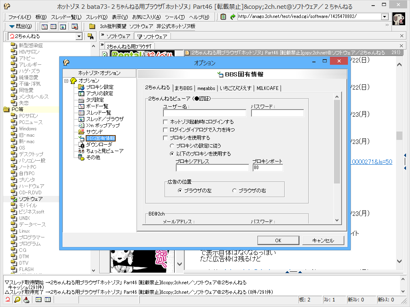Click the thread list pane icon on toolbar

tap(53, 26)
